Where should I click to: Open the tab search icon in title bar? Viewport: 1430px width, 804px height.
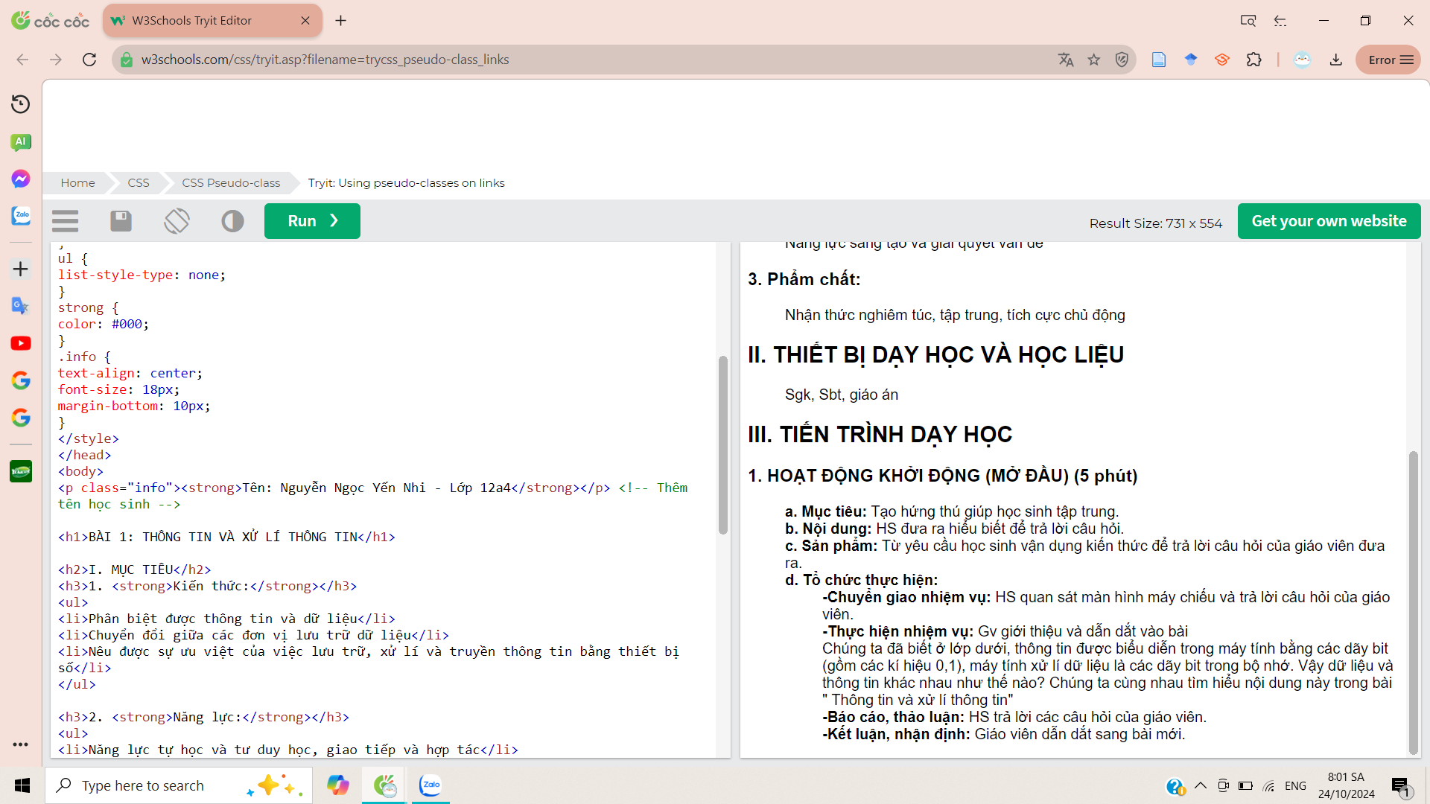point(1248,21)
